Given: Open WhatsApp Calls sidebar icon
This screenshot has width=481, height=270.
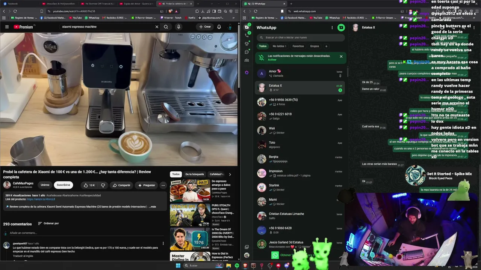Looking at the screenshot, I should tap(247, 35).
